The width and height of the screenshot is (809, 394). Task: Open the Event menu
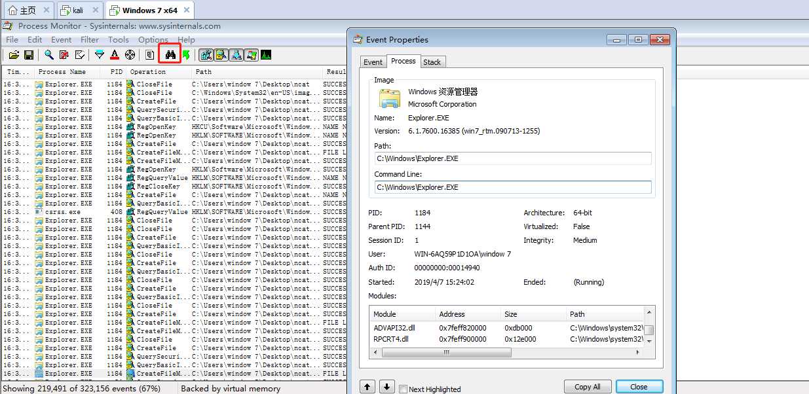coord(62,40)
